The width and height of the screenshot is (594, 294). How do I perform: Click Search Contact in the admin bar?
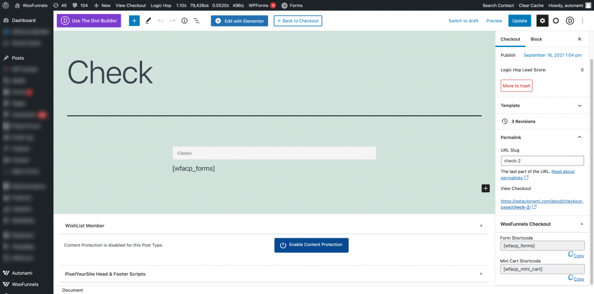pos(498,5)
